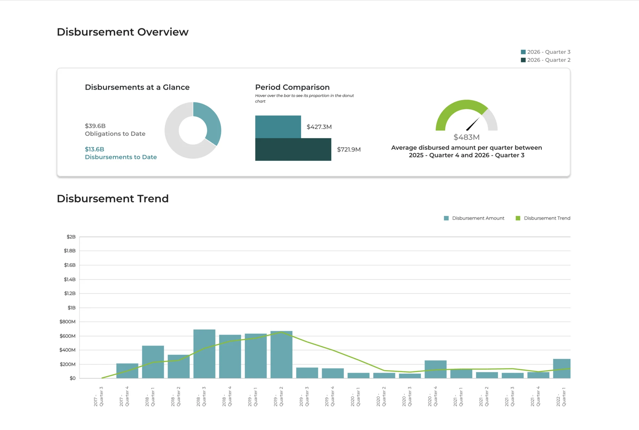
Task: Click the 2017 - Quarter 3 axis label
Action: coord(99,396)
